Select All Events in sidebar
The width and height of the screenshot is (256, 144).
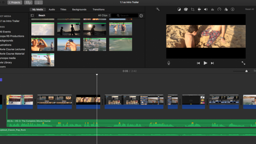[x=5, y=32]
